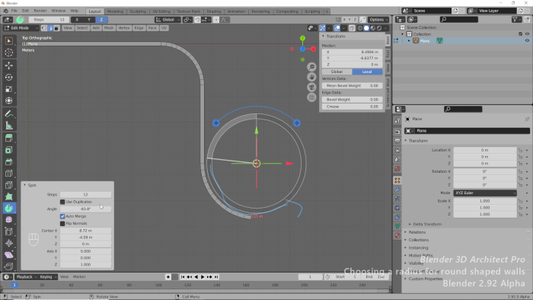The height and width of the screenshot is (300, 533).
Task: Switch to Shading workspace tab
Action: (213, 11)
